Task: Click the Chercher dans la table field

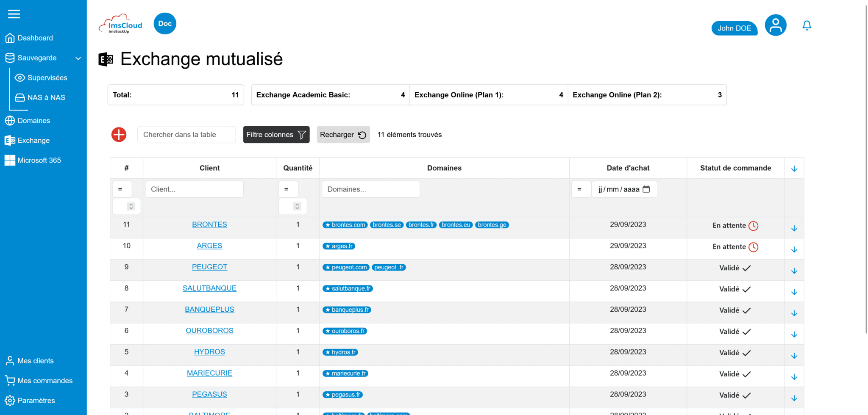Action: click(x=186, y=135)
